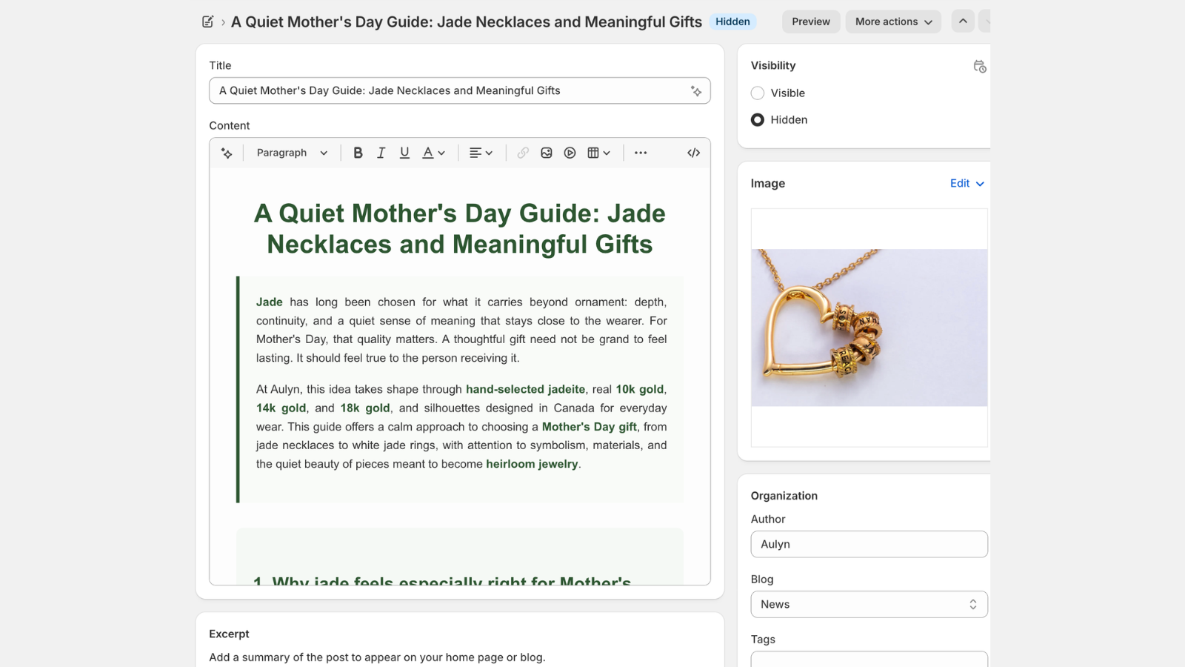Screen dimensions: 1185x667
Task: Select the AI text generation sparkle icon
Action: pos(227,153)
